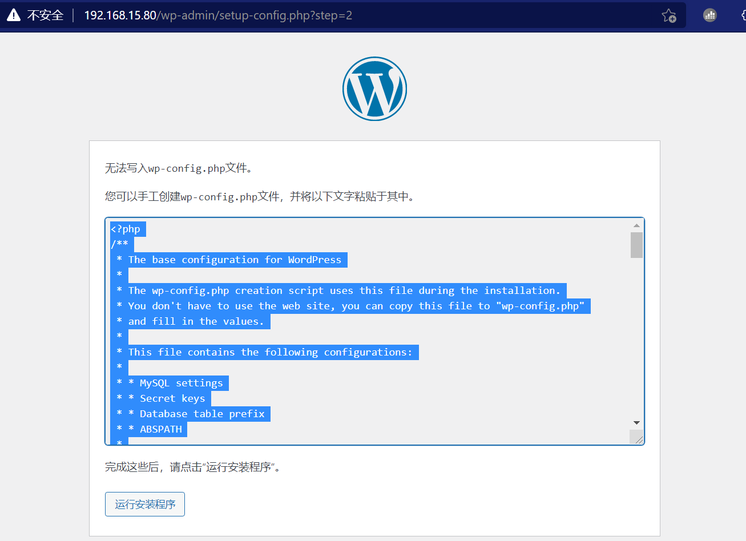Click the 不安全 label in address bar
The image size is (746, 541).
click(x=45, y=15)
